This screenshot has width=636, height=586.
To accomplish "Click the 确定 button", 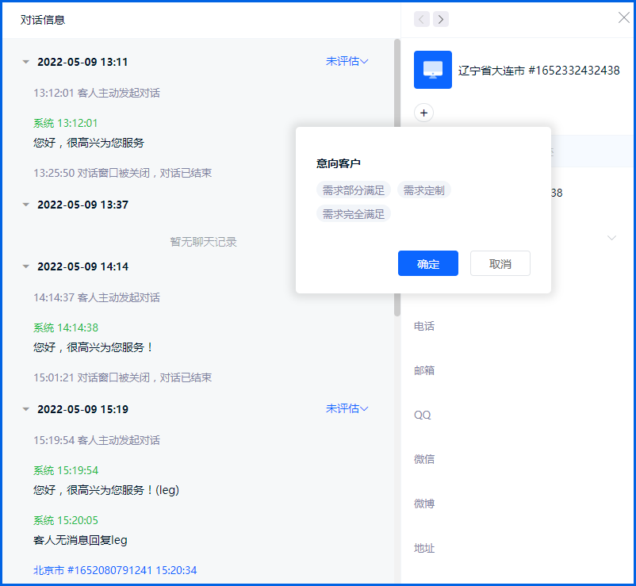I will [427, 264].
